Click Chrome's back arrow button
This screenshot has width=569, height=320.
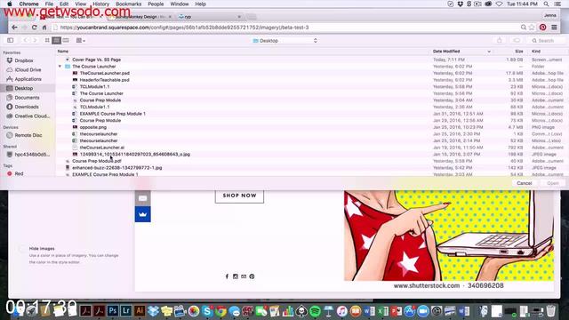point(14,28)
